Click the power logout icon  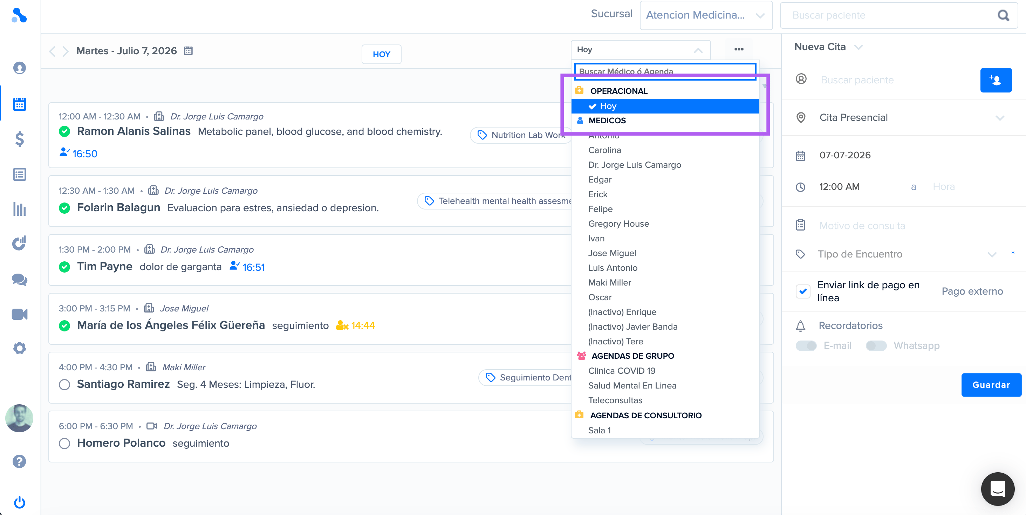coord(19,502)
